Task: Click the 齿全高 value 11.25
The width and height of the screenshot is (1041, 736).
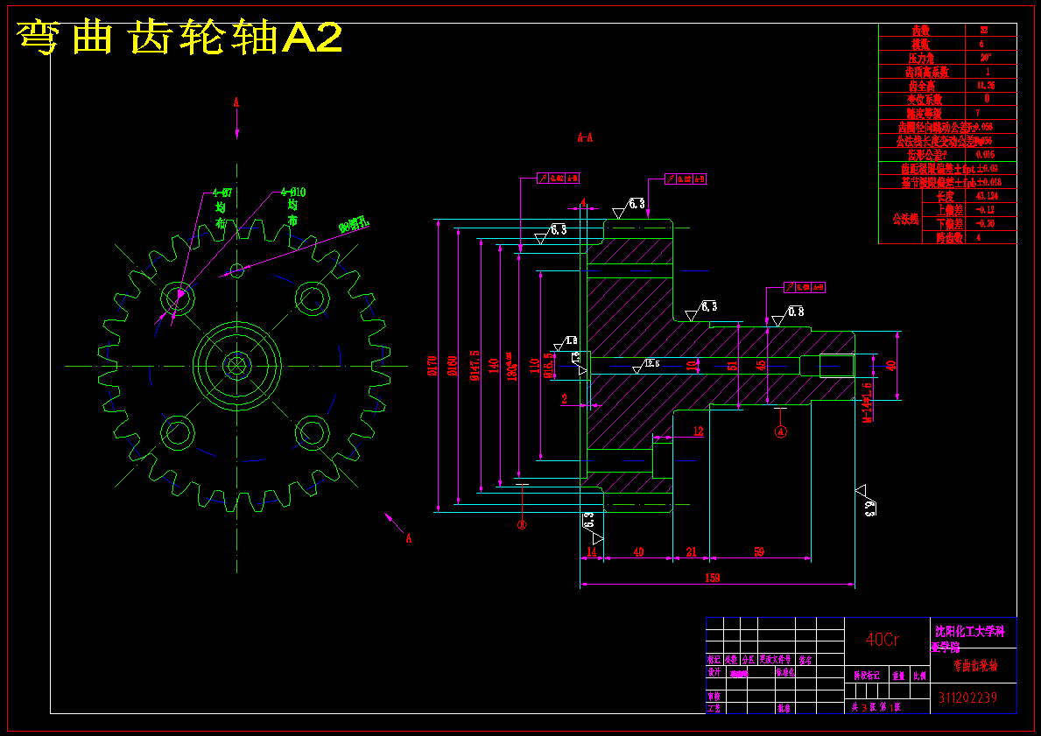Action: click(985, 86)
